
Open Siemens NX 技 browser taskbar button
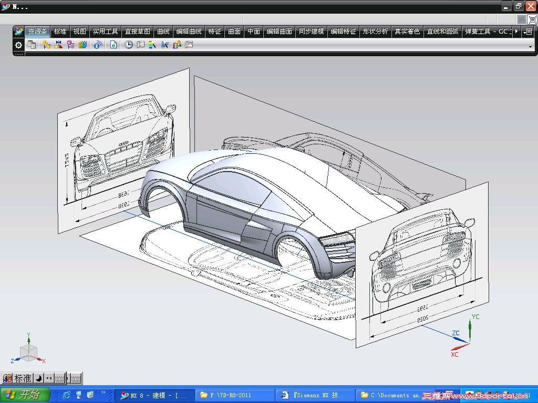(316, 396)
